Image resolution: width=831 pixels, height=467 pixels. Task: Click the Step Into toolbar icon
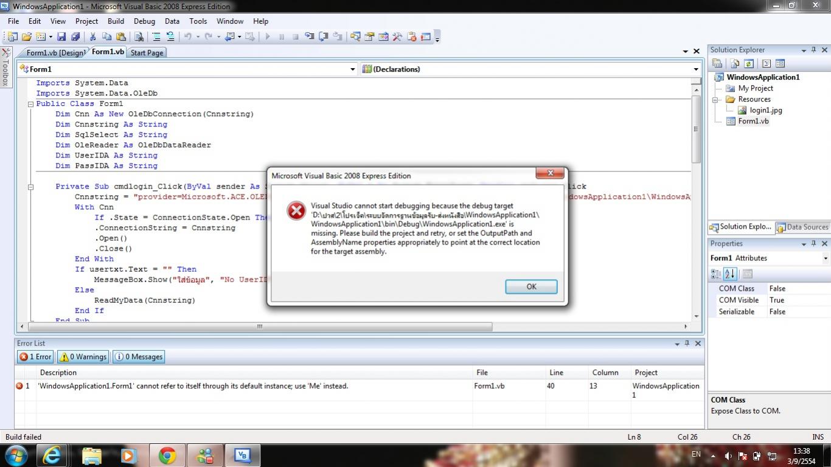(310, 36)
